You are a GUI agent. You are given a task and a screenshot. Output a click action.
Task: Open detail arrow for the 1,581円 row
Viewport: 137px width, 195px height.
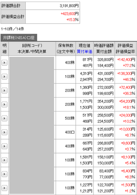[x=5, y=160]
